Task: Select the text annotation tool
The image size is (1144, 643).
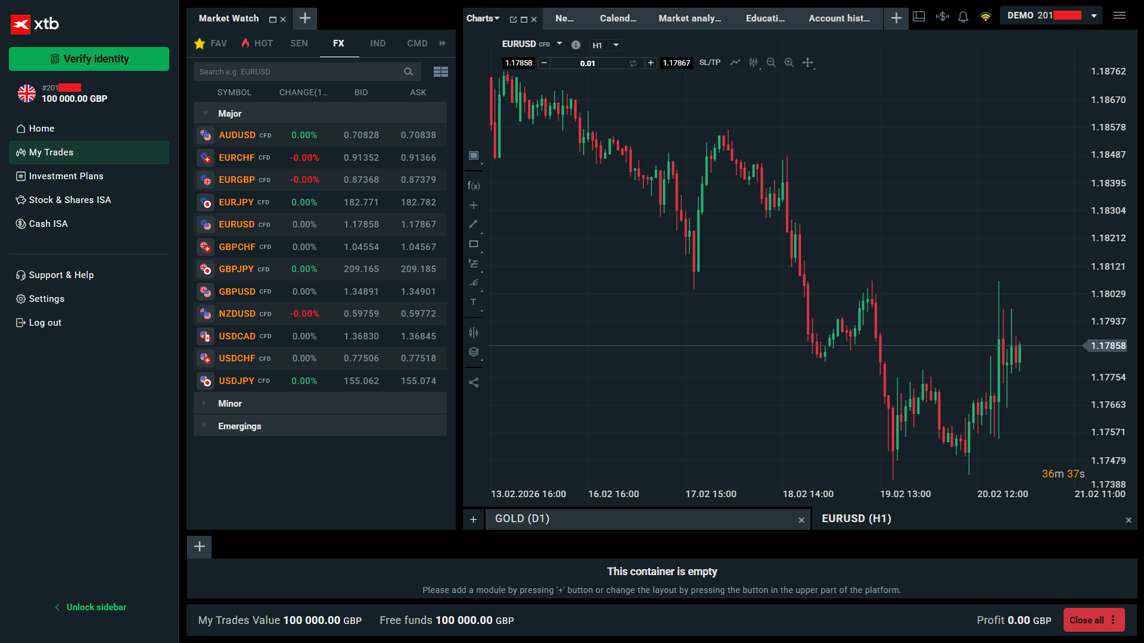Action: pos(474,302)
